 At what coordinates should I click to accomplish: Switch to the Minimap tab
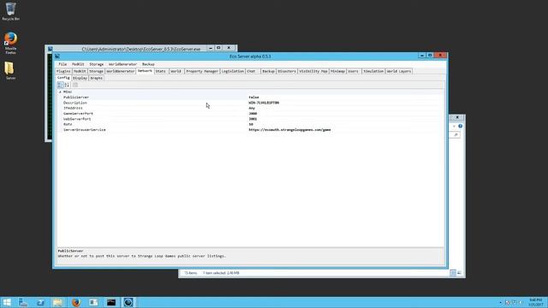(x=337, y=71)
